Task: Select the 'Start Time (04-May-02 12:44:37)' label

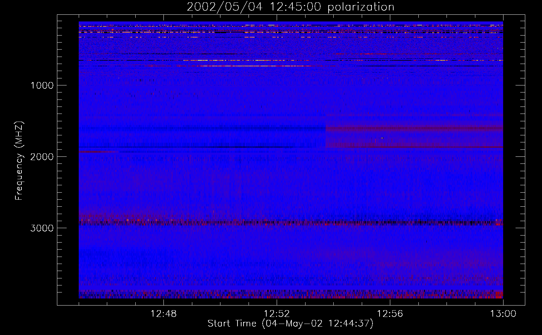Action: 290,324
